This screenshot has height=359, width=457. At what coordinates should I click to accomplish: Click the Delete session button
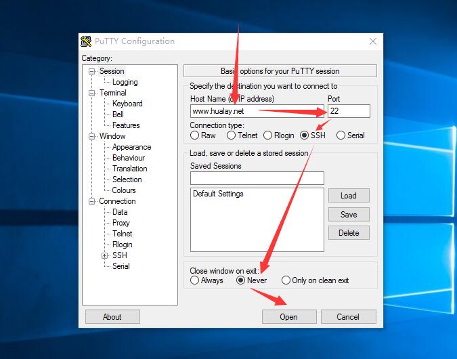click(349, 233)
